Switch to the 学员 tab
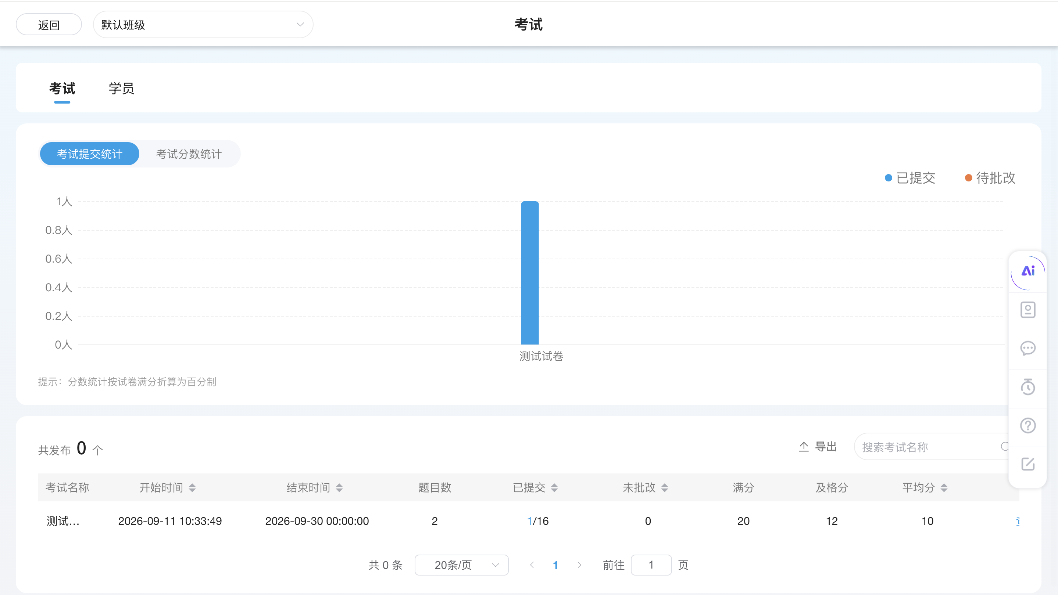This screenshot has width=1058, height=595. 122,88
